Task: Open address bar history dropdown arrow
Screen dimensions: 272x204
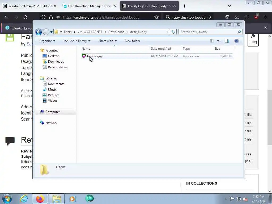Action: pos(167,32)
